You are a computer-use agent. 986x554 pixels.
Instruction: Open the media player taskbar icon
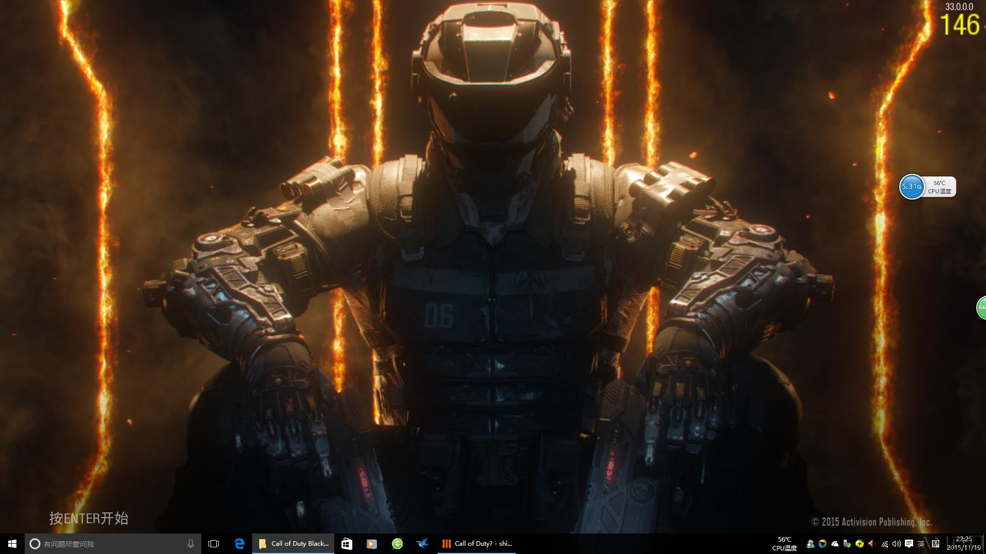pos(372,544)
